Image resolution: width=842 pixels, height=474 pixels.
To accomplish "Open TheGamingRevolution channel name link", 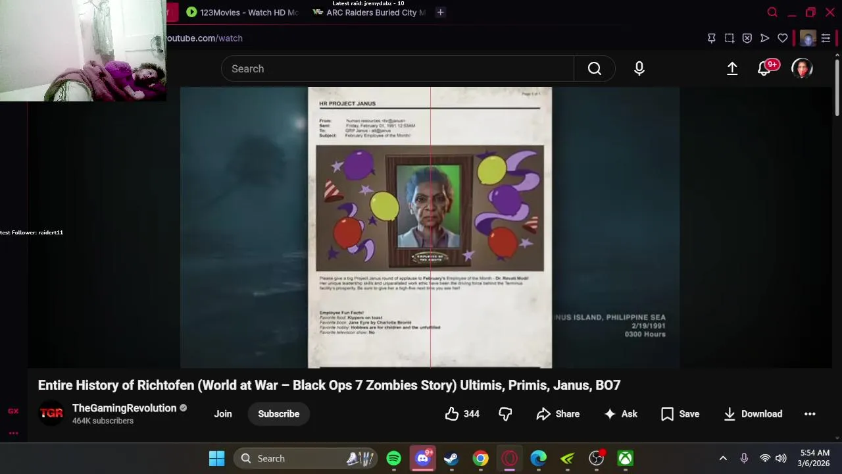I will [124, 408].
